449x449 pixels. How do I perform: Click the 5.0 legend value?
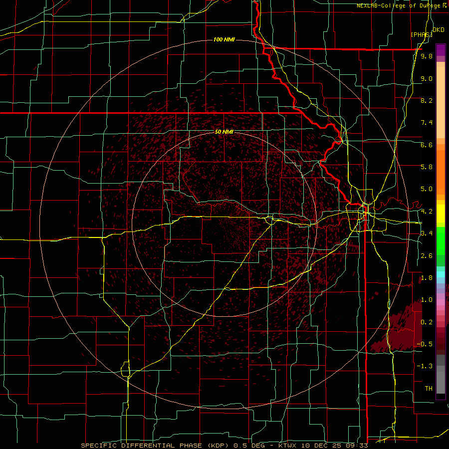pyautogui.click(x=427, y=189)
